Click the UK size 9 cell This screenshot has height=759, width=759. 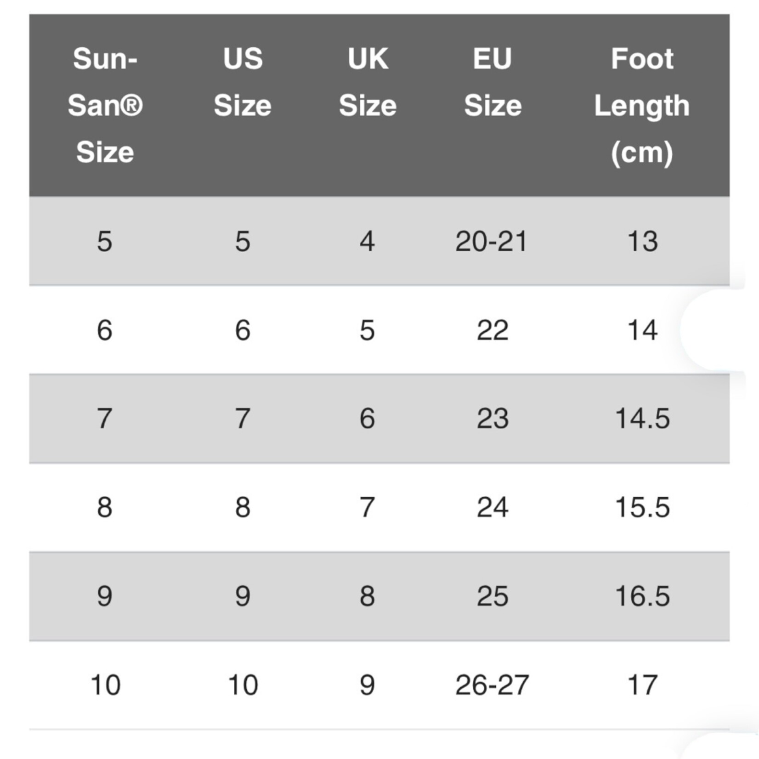pyautogui.click(x=367, y=685)
